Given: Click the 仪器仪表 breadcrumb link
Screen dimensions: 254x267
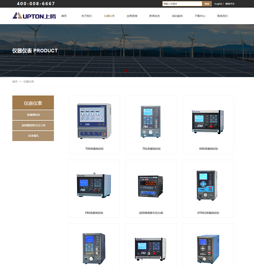Looking at the screenshot, I should [x=29, y=81].
